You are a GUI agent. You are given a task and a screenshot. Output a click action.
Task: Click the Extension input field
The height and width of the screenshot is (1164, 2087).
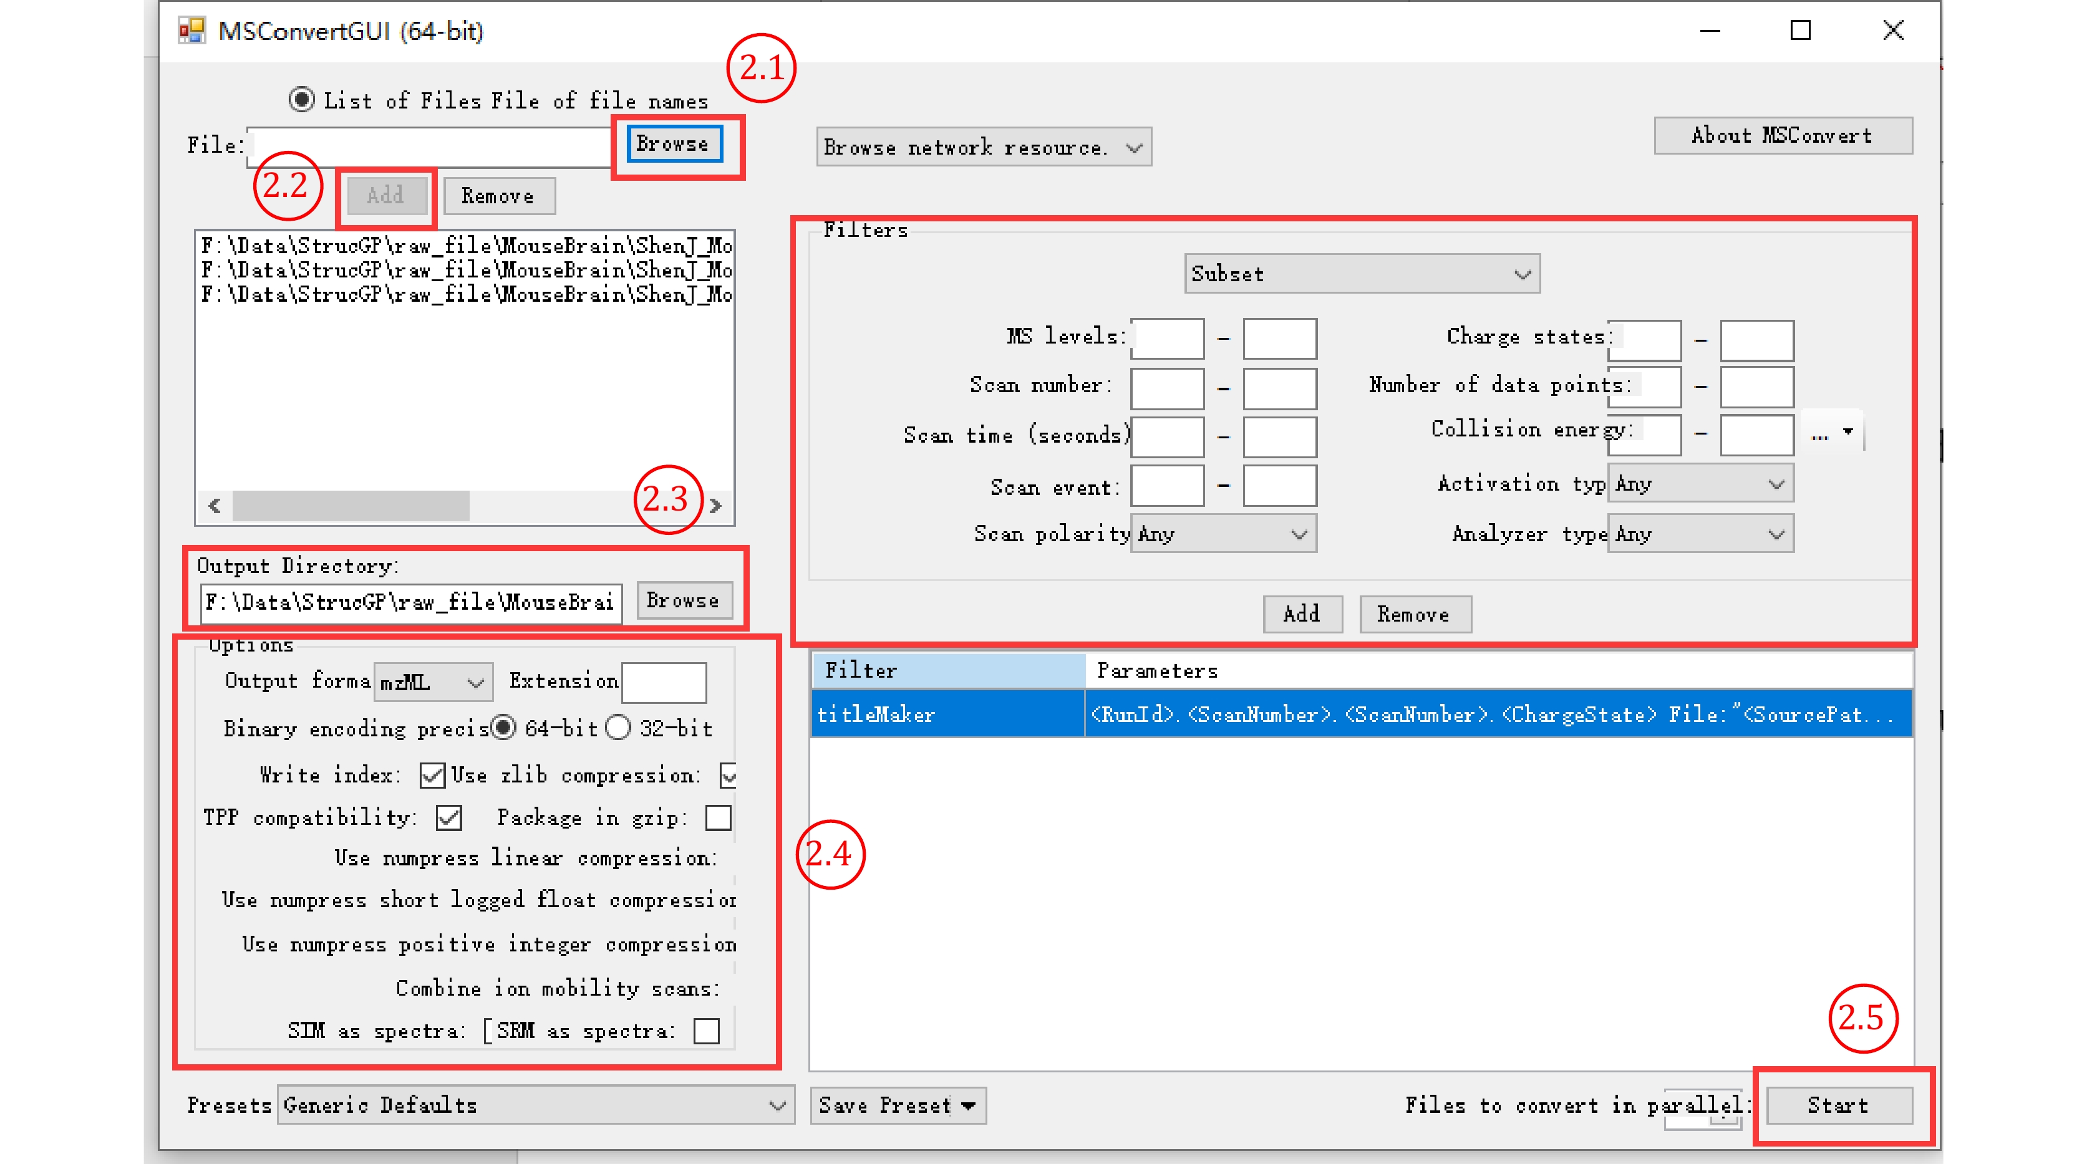click(x=664, y=682)
